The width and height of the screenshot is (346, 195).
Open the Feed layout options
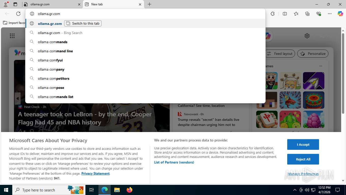pos(280,54)
